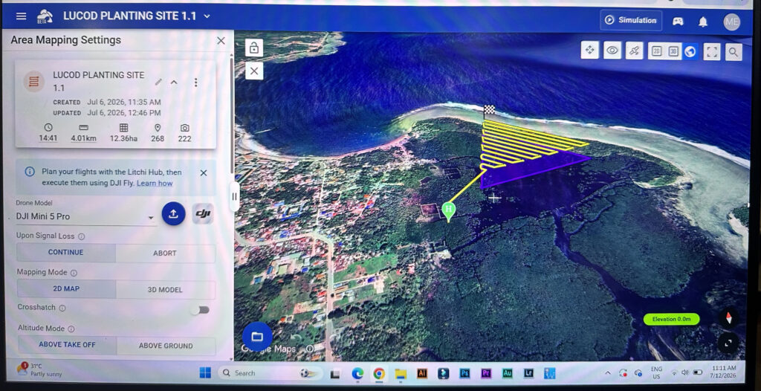Open the LUCOD PLANTING SITE 1.1 title dropdown
This screenshot has width=761, height=391.
click(x=207, y=16)
